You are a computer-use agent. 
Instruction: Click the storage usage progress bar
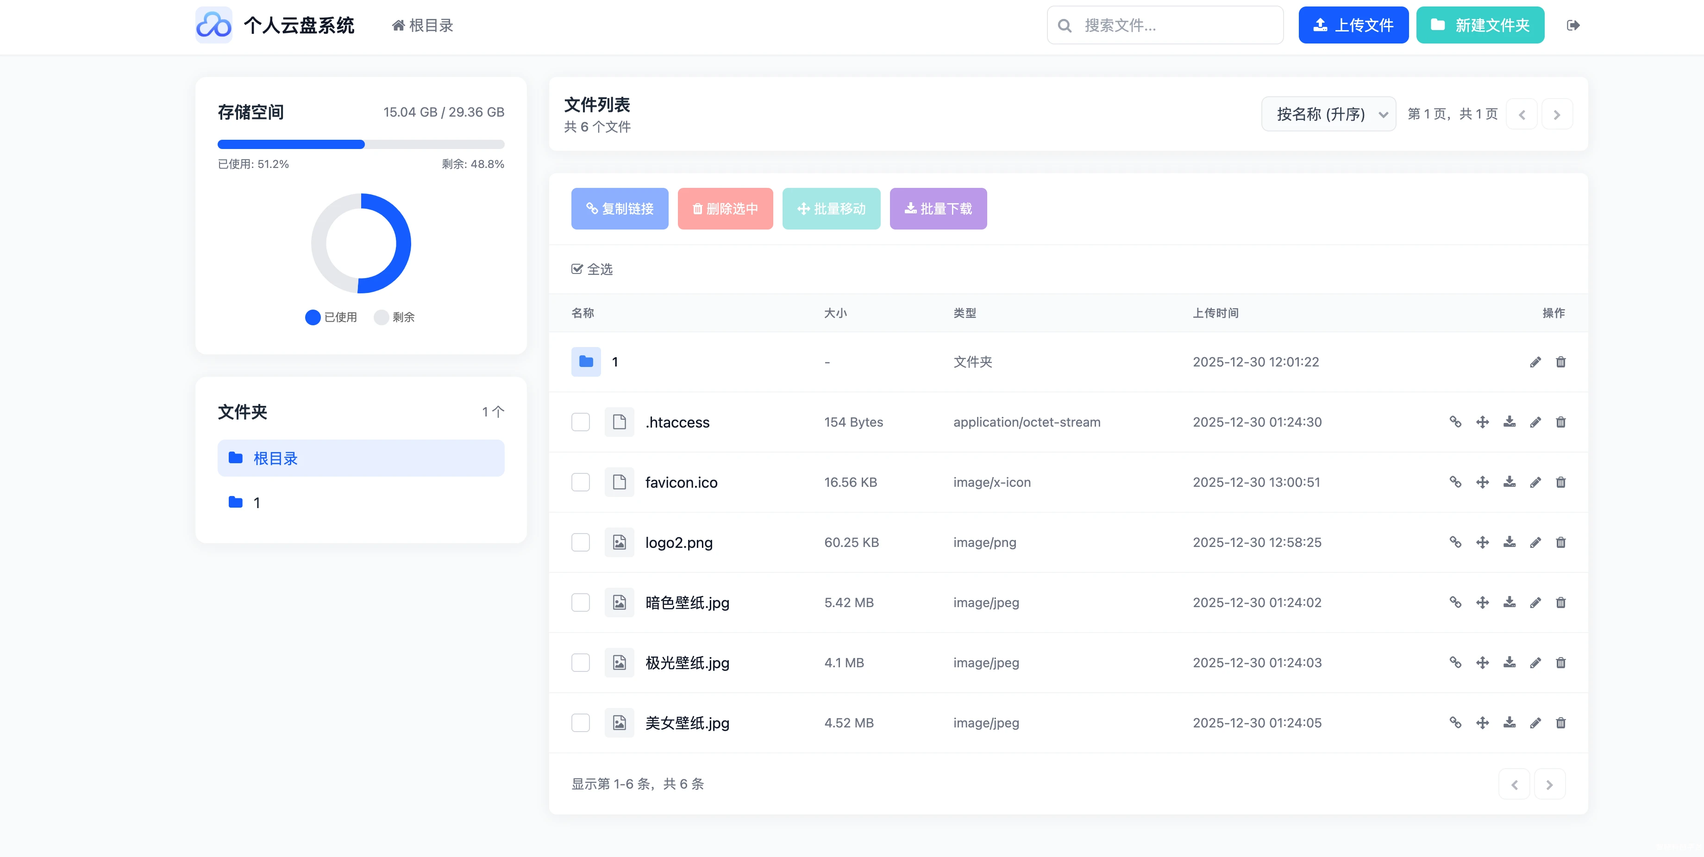[x=361, y=144]
